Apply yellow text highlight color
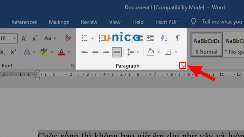Image resolution: width=244 pixels, height=137 pixels. (44, 52)
